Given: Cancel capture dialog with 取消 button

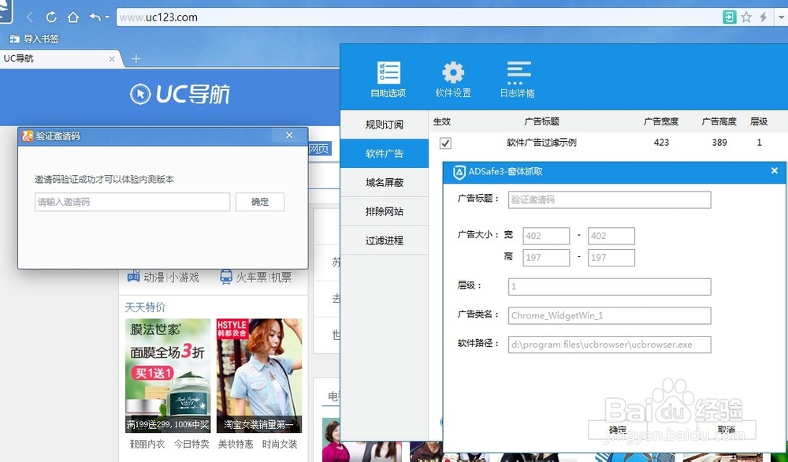Looking at the screenshot, I should 727,430.
